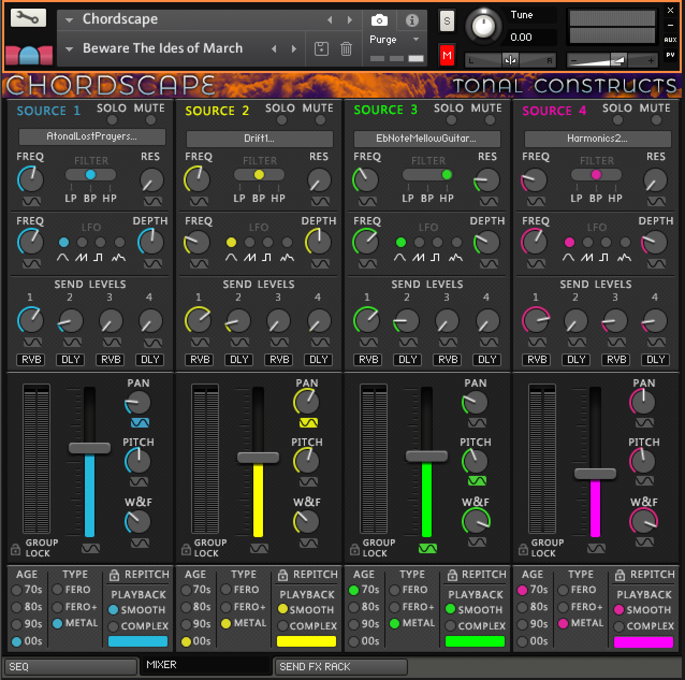Open AtonalLostPrayers sample selector
Image resolution: width=685 pixels, height=680 pixels.
(x=92, y=137)
